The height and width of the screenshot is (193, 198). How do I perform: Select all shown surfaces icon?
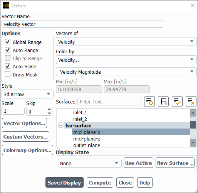tap(177, 102)
